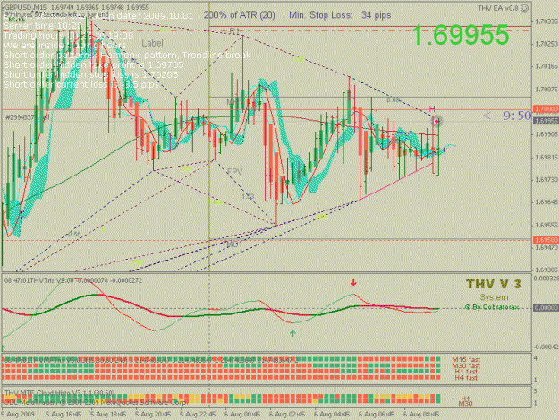Click the gray 1.69955 current price tag

(546, 121)
